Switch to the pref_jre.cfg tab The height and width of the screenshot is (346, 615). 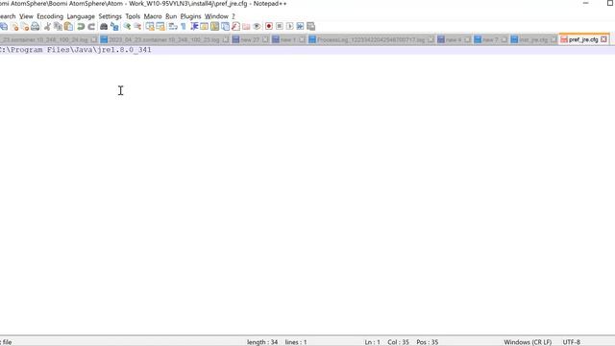(583, 39)
